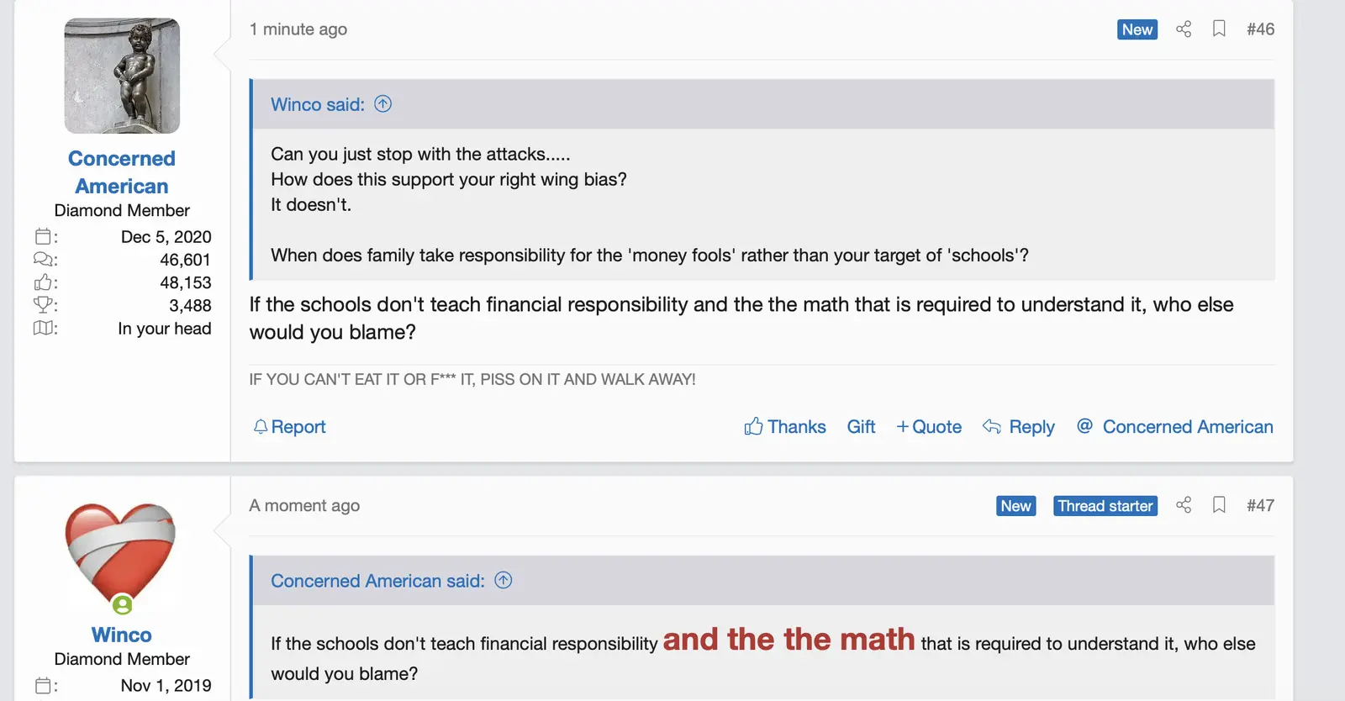Report post #46
The width and height of the screenshot is (1345, 701).
click(290, 427)
